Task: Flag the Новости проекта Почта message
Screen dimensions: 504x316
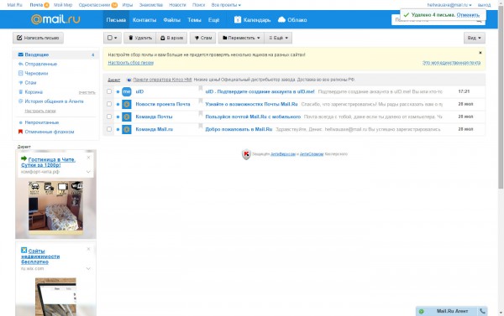Action: 200,101
